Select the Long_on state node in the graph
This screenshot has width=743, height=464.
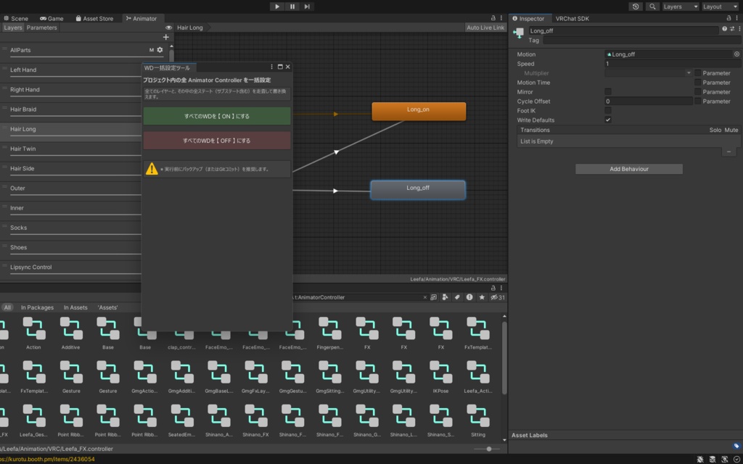418,111
